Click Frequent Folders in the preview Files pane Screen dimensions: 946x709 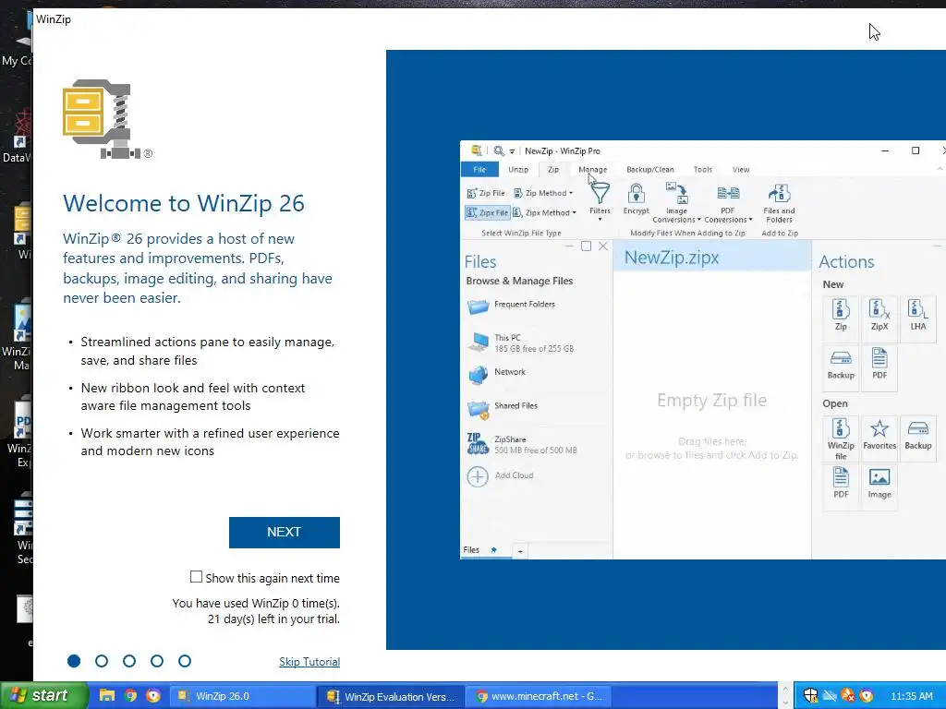(511, 306)
